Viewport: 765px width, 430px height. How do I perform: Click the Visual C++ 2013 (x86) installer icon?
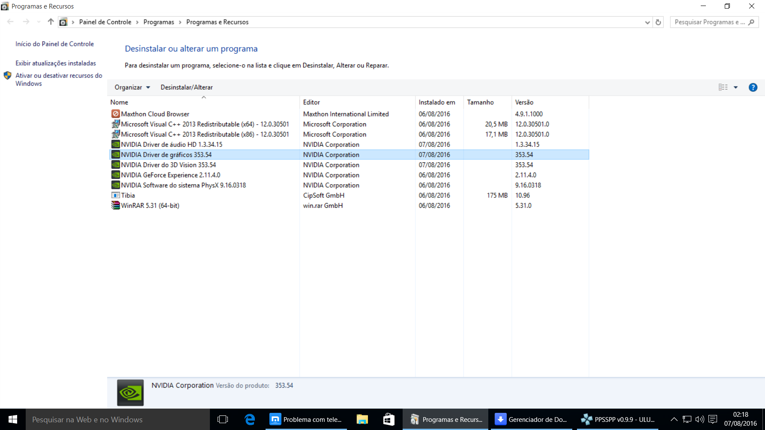(115, 134)
